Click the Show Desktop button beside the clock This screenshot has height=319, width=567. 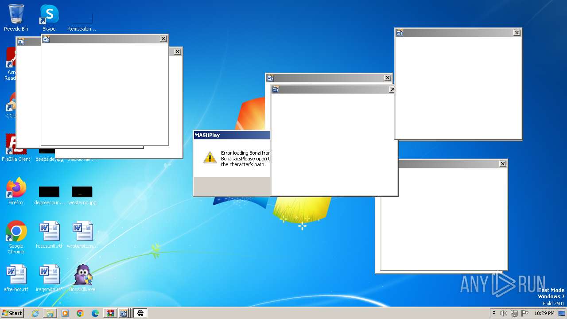pos(562,313)
